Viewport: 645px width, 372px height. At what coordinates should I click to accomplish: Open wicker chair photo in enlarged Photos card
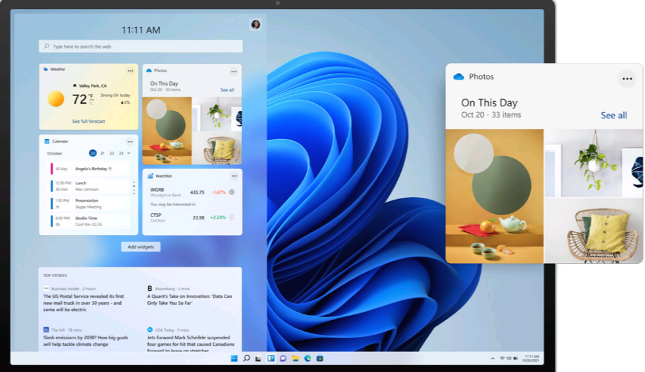coord(594,230)
